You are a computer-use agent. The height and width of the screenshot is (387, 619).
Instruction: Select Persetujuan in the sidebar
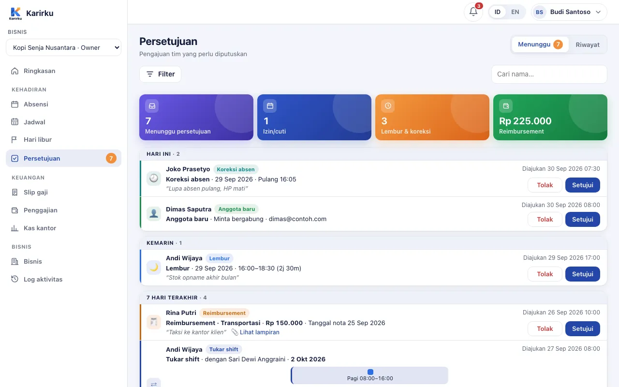click(x=63, y=158)
